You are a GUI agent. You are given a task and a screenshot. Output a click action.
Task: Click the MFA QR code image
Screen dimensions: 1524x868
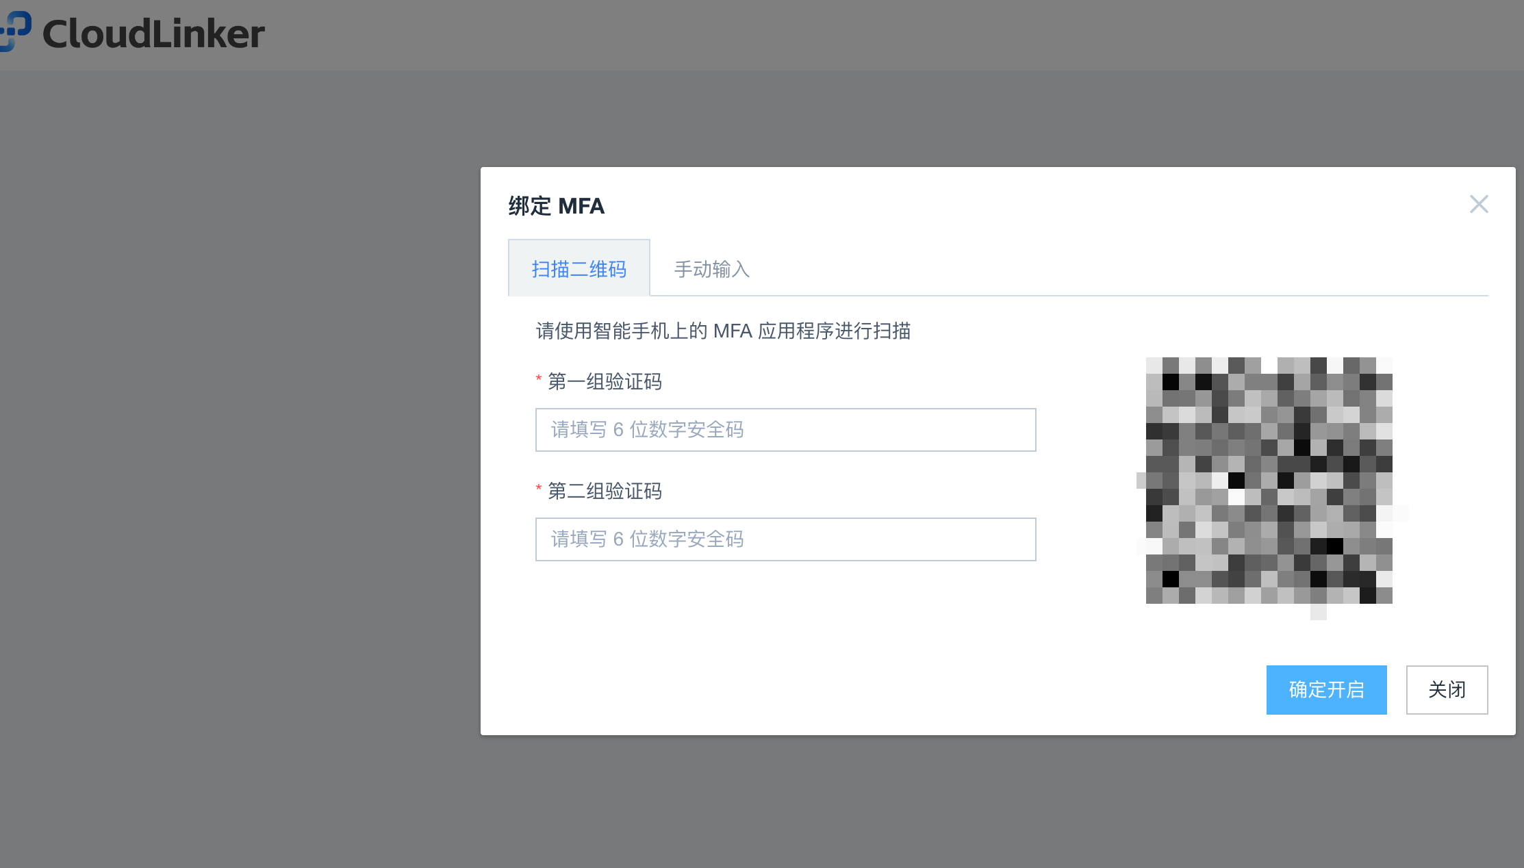[x=1269, y=481]
